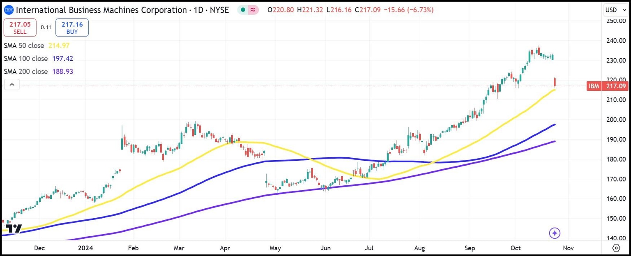Viewport: 631px width, 256px height.
Task: Click the NYSE exchange label
Action: [219, 9]
